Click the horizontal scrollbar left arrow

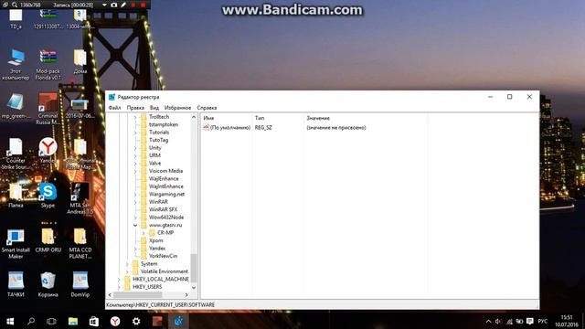(x=110, y=295)
